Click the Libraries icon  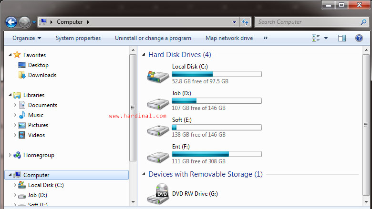[x=17, y=95]
